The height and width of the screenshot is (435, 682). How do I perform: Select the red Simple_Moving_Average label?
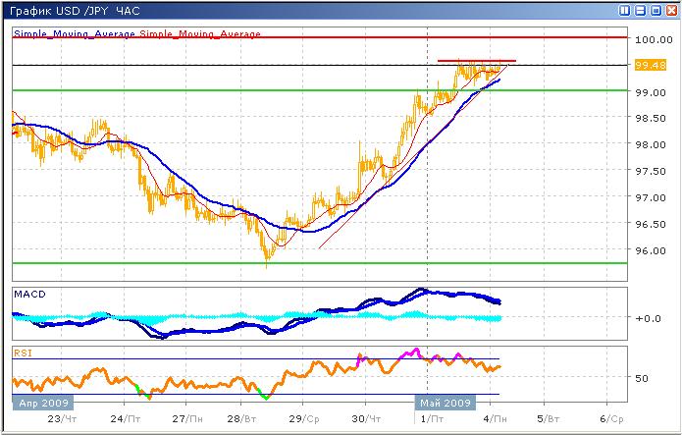(x=200, y=34)
